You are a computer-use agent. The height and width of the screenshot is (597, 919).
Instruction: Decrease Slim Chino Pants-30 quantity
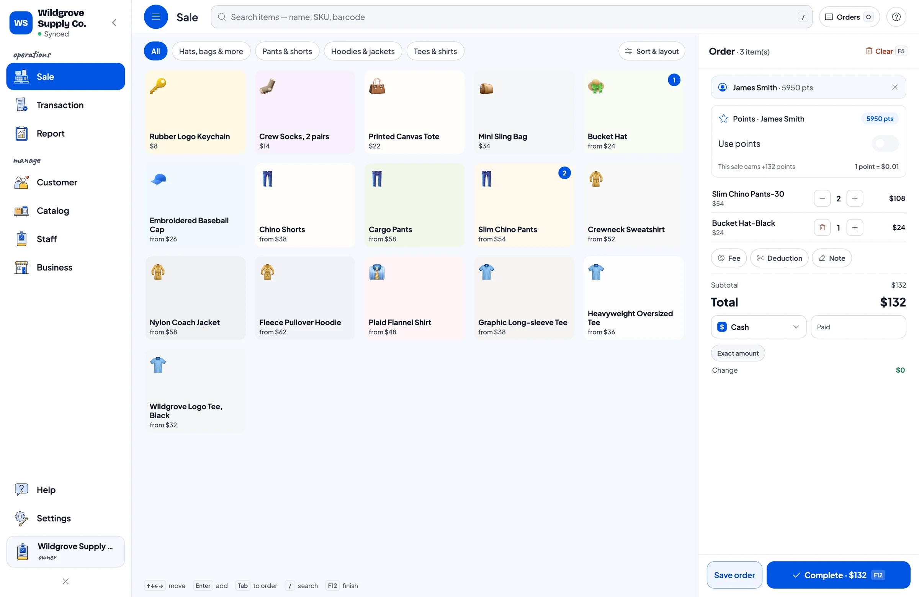coord(822,198)
